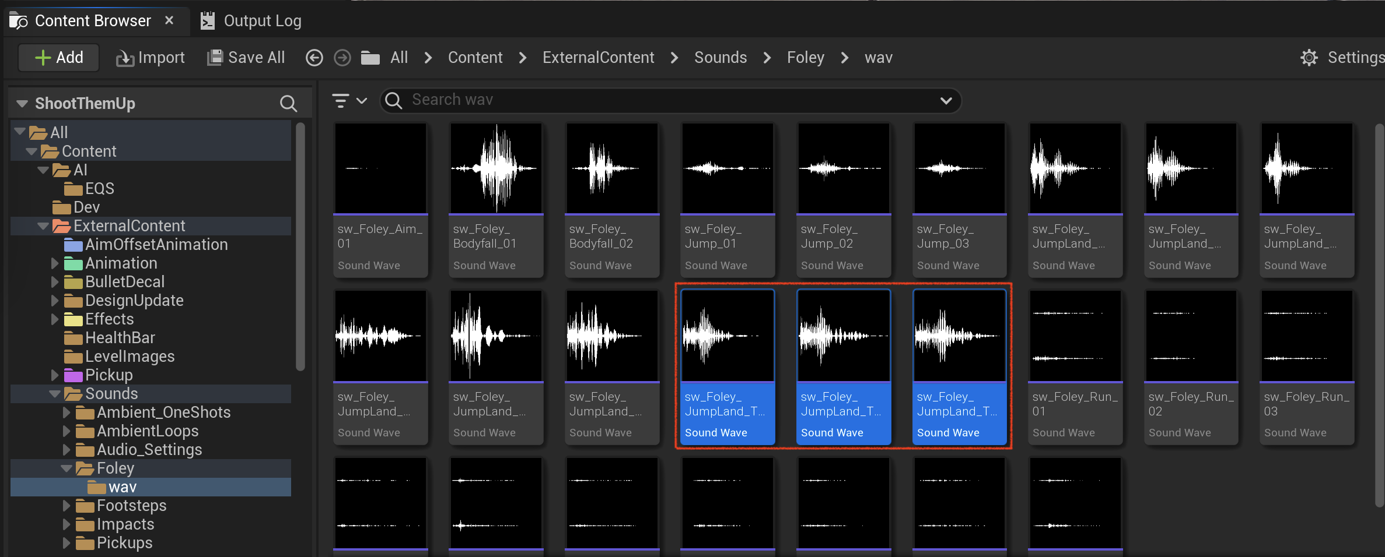Expand the Ambient_OneShots folder

pos(67,413)
